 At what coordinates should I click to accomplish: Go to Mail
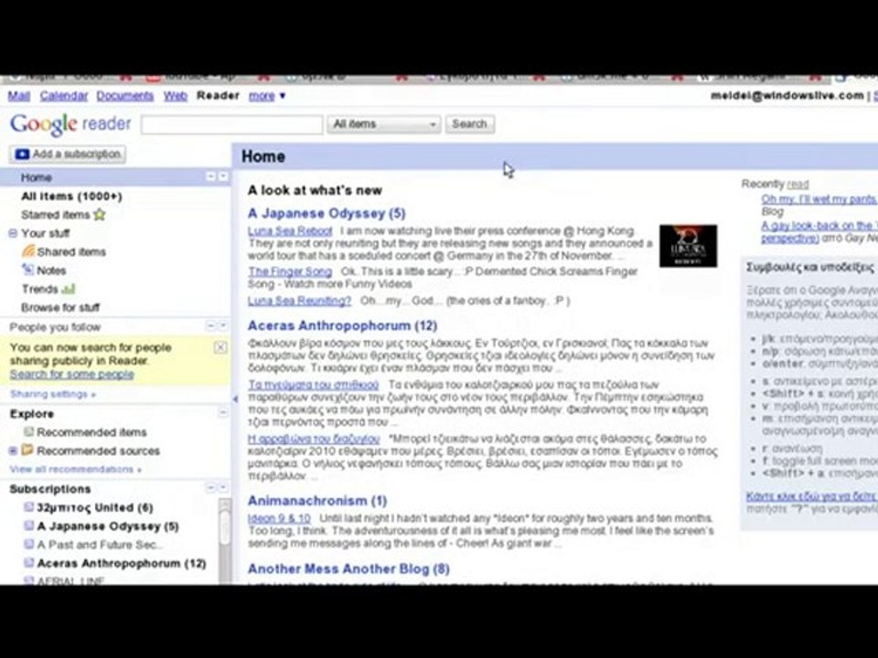(19, 96)
